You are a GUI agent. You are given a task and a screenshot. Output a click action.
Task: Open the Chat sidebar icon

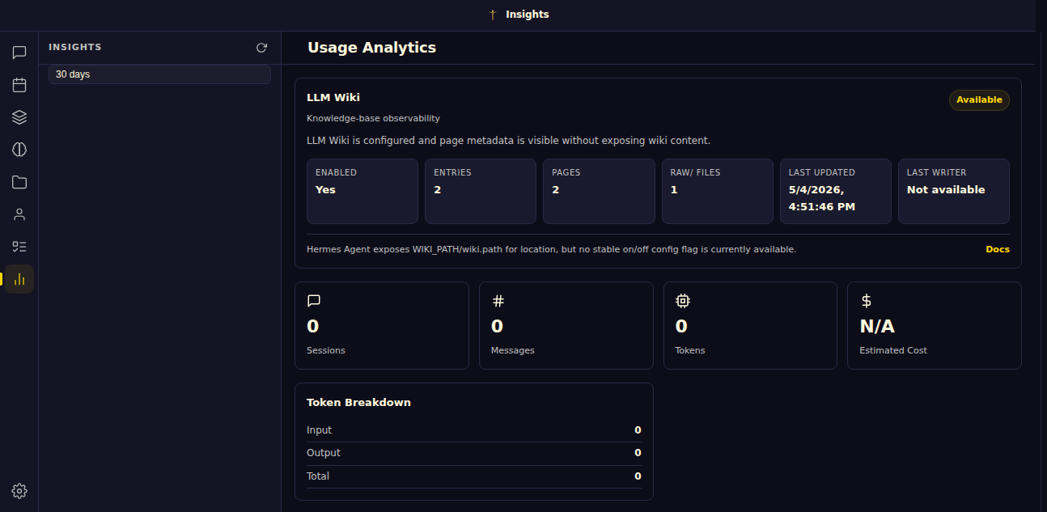[x=19, y=53]
